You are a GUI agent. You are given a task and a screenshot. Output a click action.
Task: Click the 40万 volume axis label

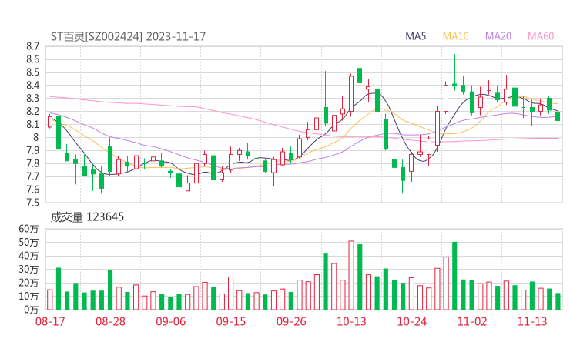28,256
